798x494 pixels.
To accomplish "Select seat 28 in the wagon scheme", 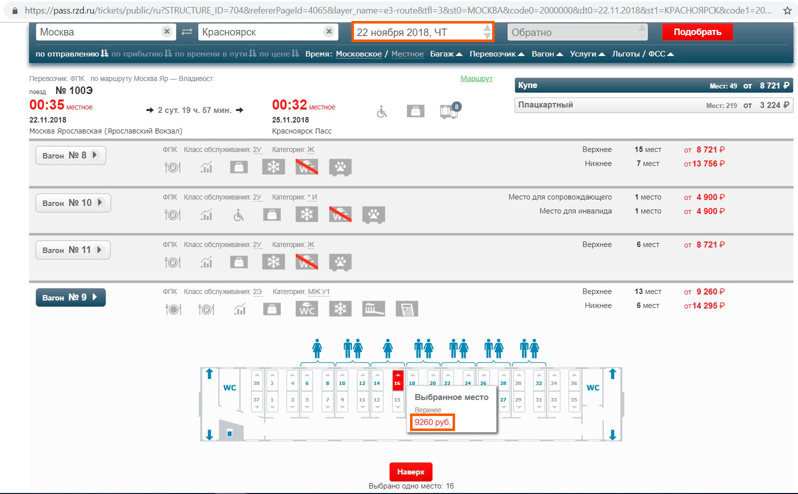I will click(x=504, y=381).
